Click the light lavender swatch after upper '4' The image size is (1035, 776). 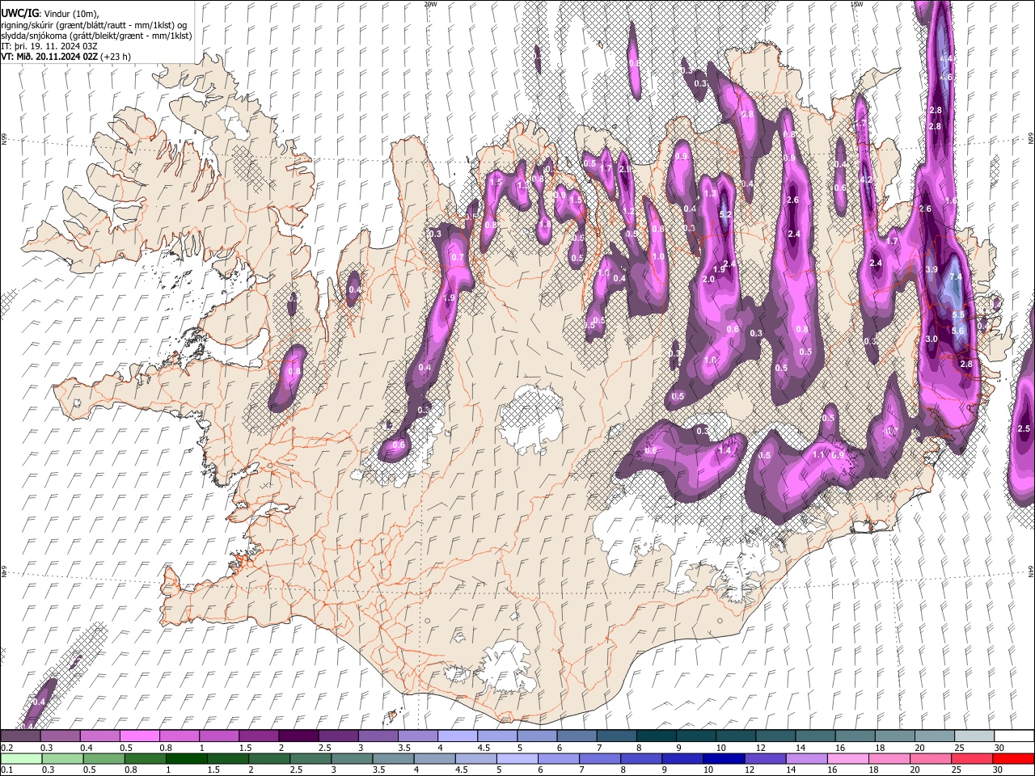coord(458,736)
